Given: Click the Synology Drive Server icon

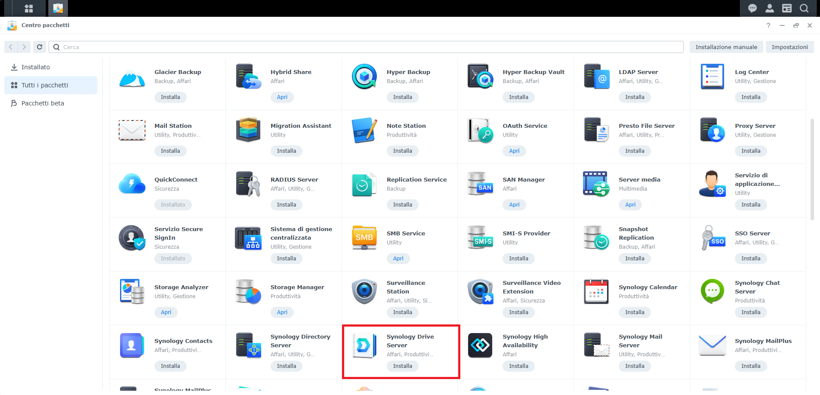Looking at the screenshot, I should pos(364,346).
